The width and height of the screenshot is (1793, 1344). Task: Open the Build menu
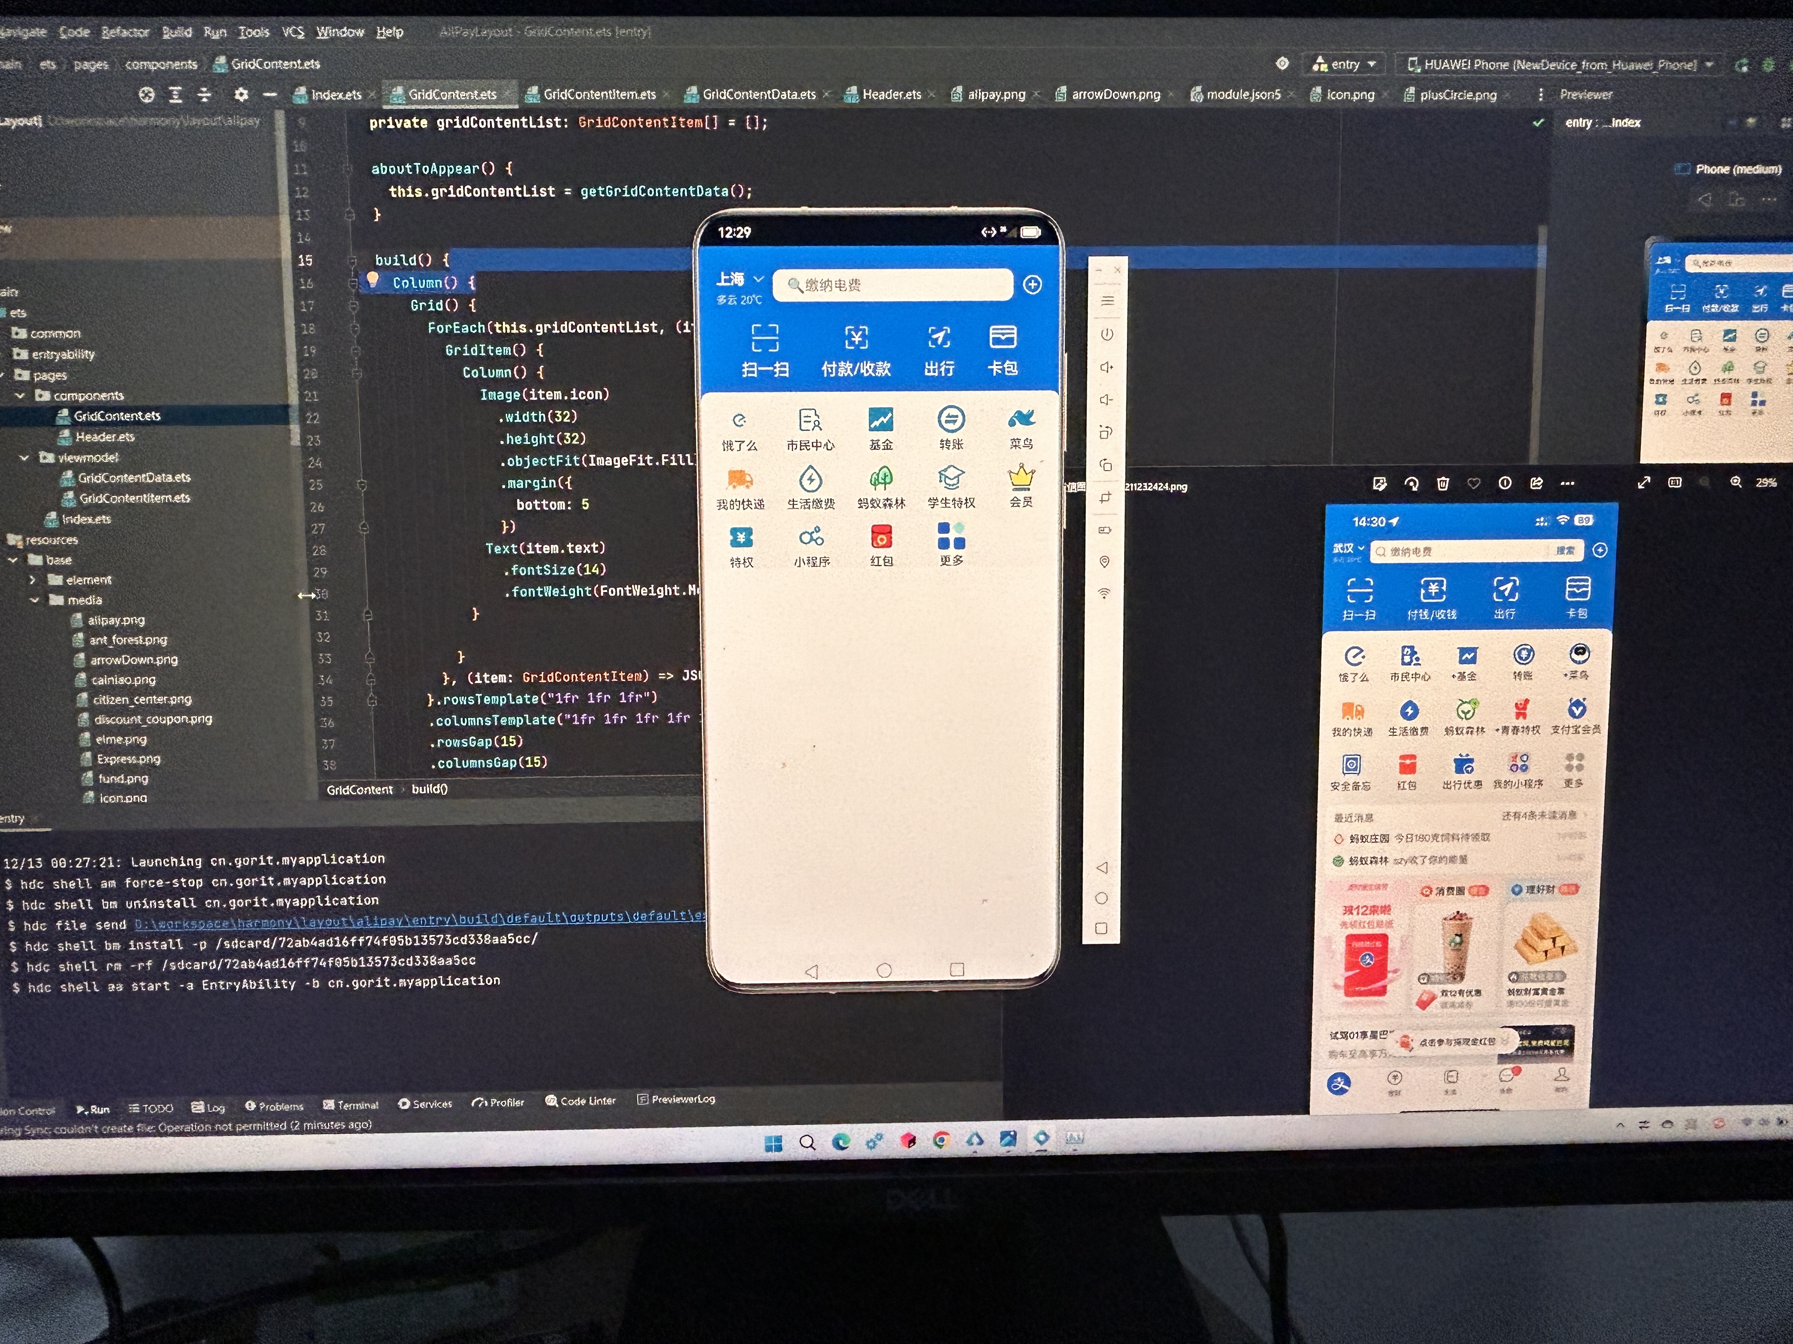pos(176,32)
